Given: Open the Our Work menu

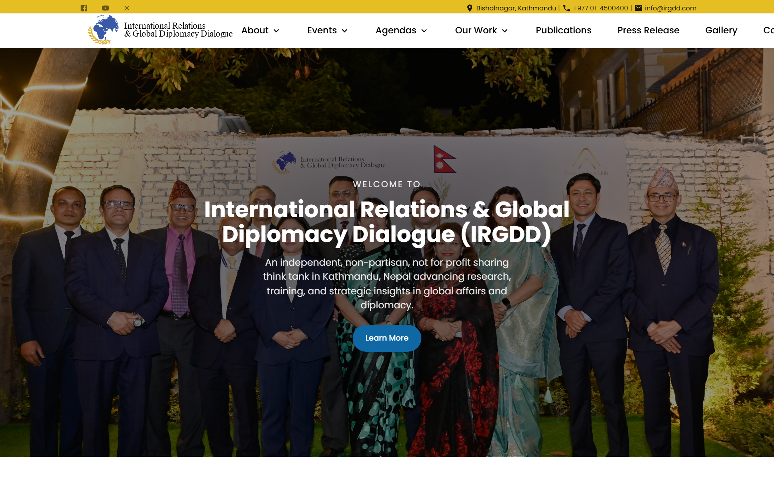Looking at the screenshot, I should coord(476,30).
